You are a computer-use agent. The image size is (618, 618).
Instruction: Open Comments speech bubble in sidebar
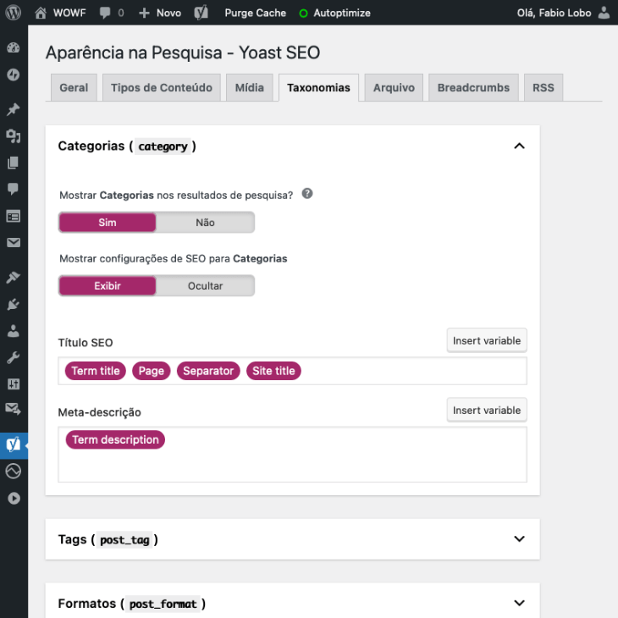tap(14, 189)
